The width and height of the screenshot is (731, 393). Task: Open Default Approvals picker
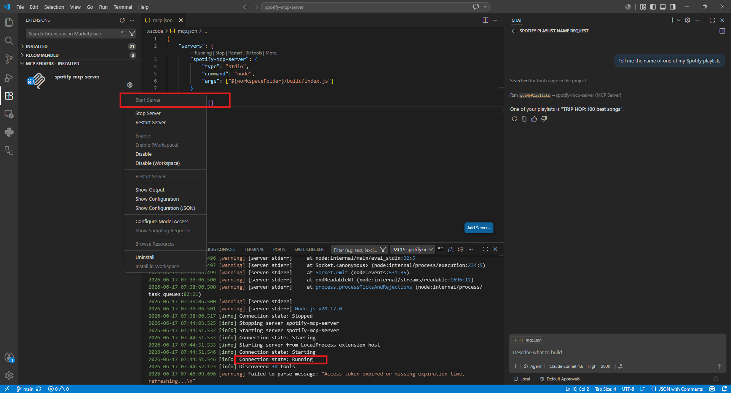pyautogui.click(x=560, y=379)
